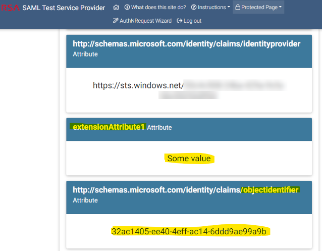The width and height of the screenshot is (322, 251).
Task: Select the https://sts.windows.net/ value text
Action: pyautogui.click(x=138, y=85)
